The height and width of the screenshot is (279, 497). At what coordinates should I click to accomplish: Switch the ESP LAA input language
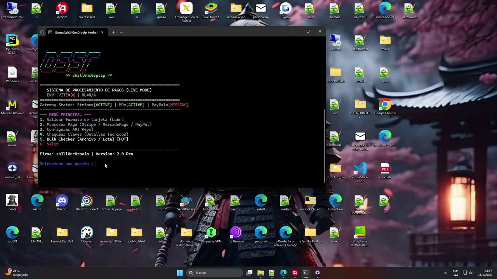click(455, 273)
